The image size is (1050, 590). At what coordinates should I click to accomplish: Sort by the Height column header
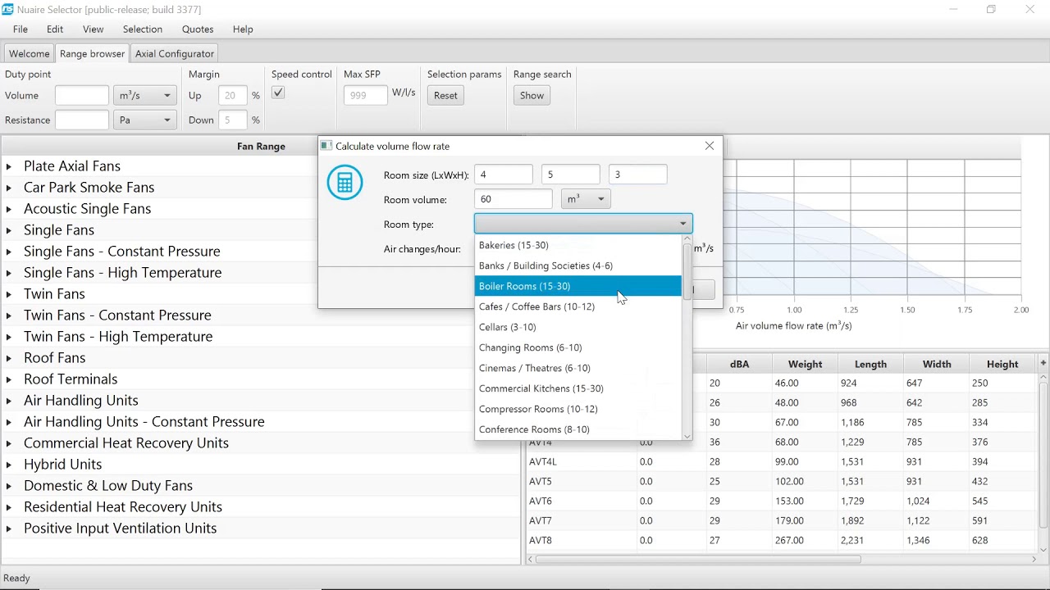[x=1002, y=364]
